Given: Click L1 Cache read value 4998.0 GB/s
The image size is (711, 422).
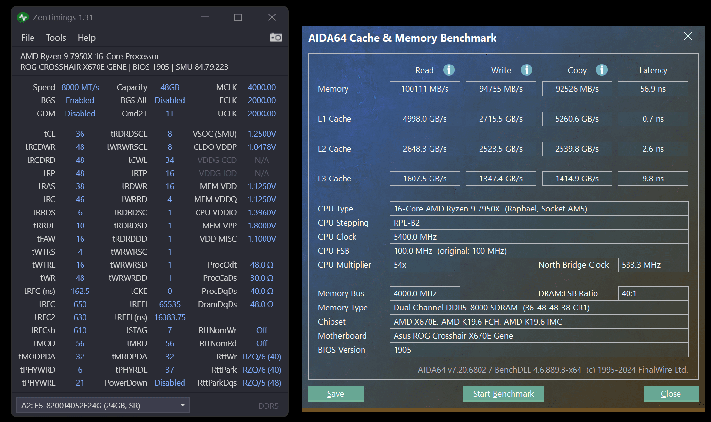Looking at the screenshot, I should tap(425, 119).
